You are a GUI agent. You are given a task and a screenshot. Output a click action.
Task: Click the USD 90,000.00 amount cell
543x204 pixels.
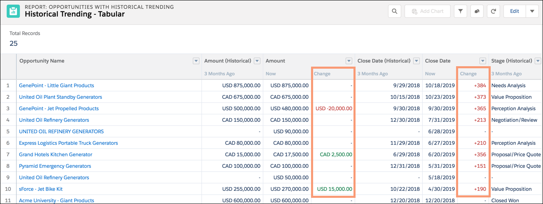coord(291,132)
